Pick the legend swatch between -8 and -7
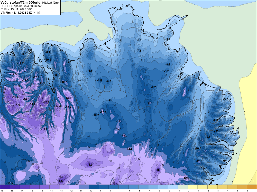257x192 pixels. click(x=114, y=187)
